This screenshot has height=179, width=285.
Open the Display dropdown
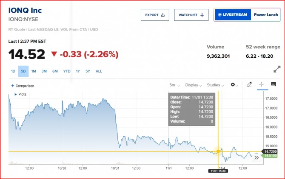[194, 85]
